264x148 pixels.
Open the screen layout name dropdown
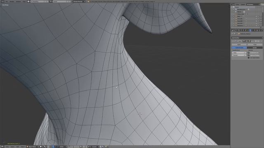tap(37, 1)
